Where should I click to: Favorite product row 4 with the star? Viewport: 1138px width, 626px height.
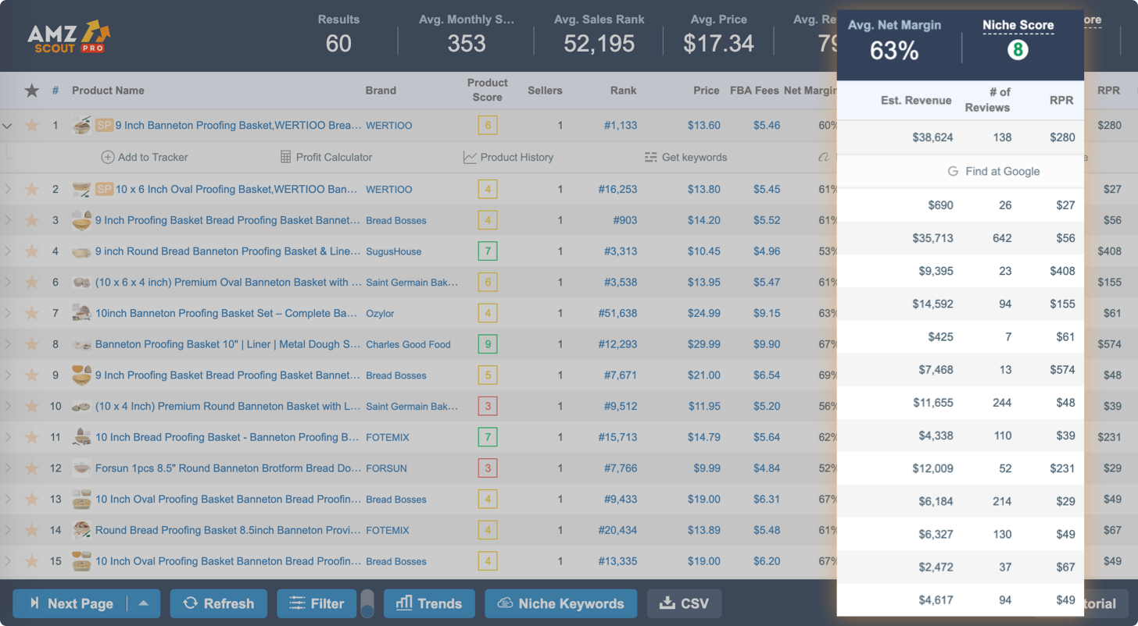(x=31, y=251)
